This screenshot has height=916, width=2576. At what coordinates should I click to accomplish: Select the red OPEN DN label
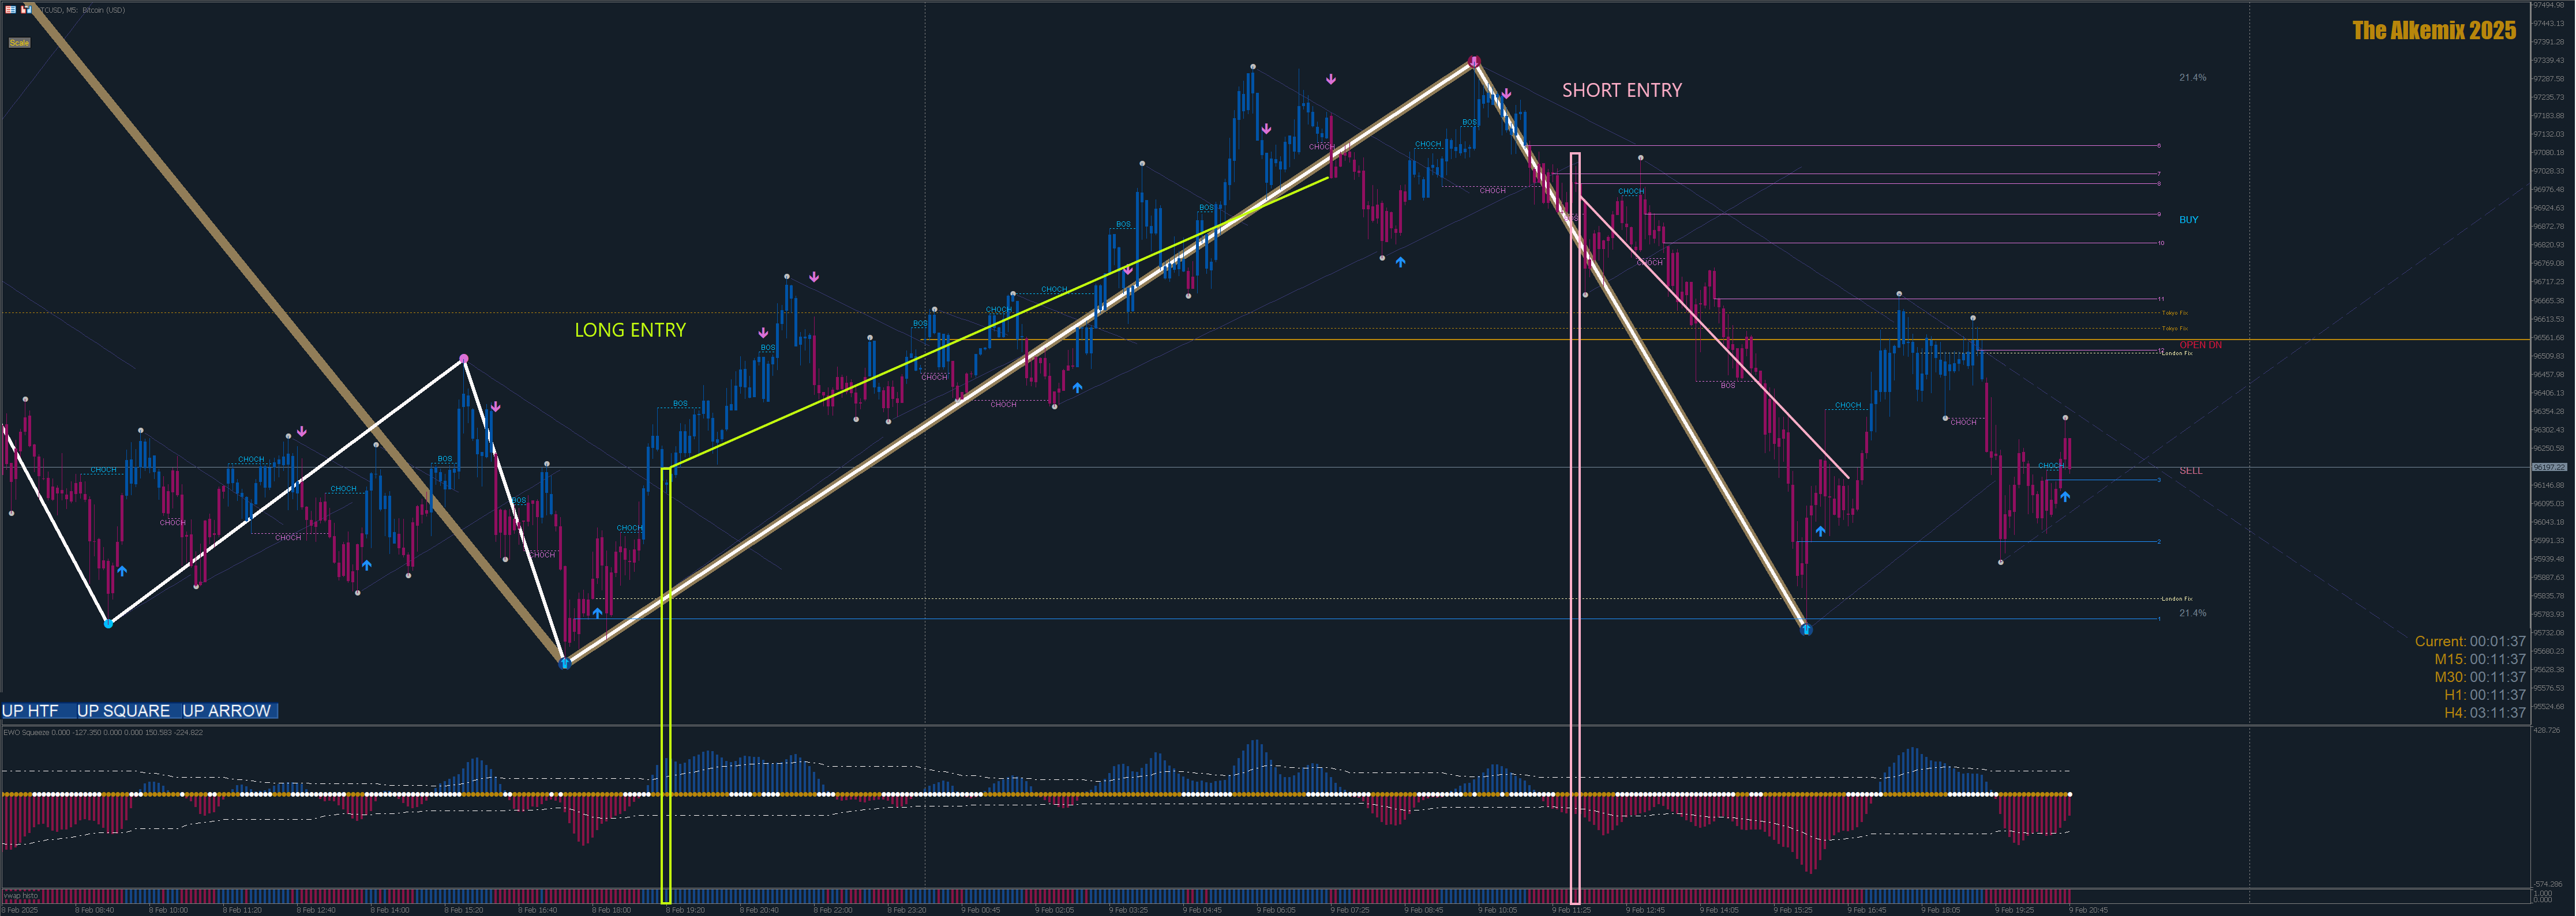point(2200,345)
